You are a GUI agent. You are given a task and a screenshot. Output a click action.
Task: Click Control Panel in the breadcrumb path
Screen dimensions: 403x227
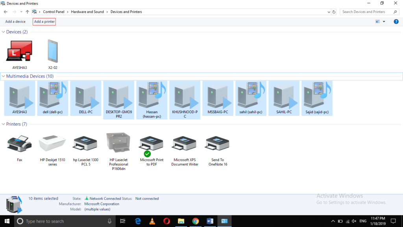(x=54, y=12)
